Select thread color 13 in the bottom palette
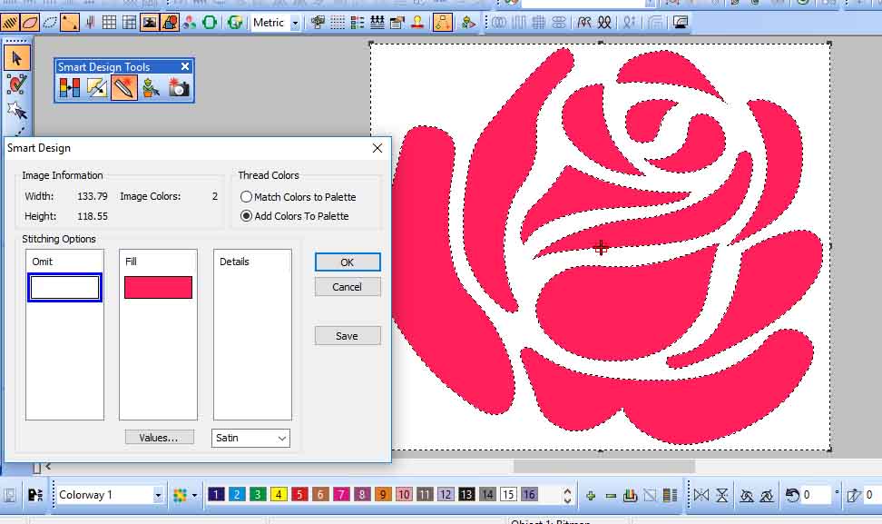This screenshot has height=524, width=882. (465, 495)
